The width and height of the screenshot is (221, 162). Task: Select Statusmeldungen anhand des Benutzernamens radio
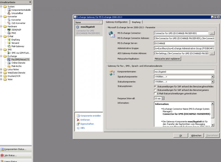coord(155,90)
